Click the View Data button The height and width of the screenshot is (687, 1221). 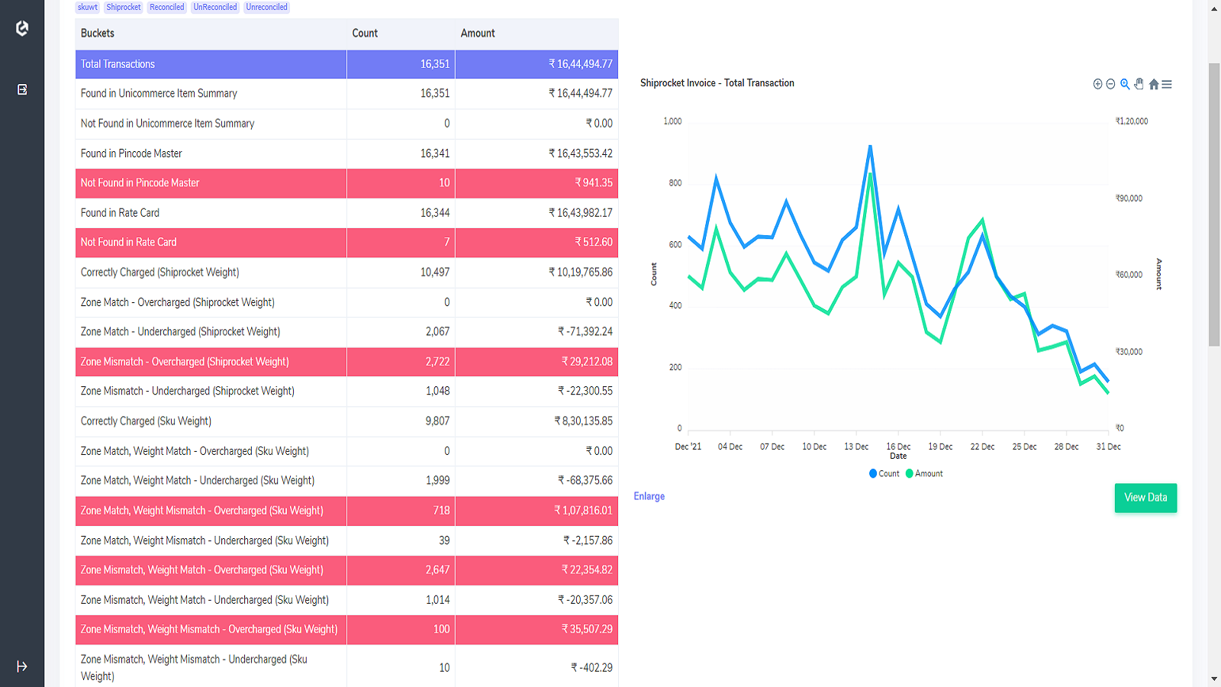click(1145, 498)
